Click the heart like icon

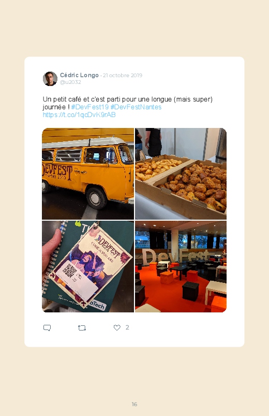click(117, 327)
